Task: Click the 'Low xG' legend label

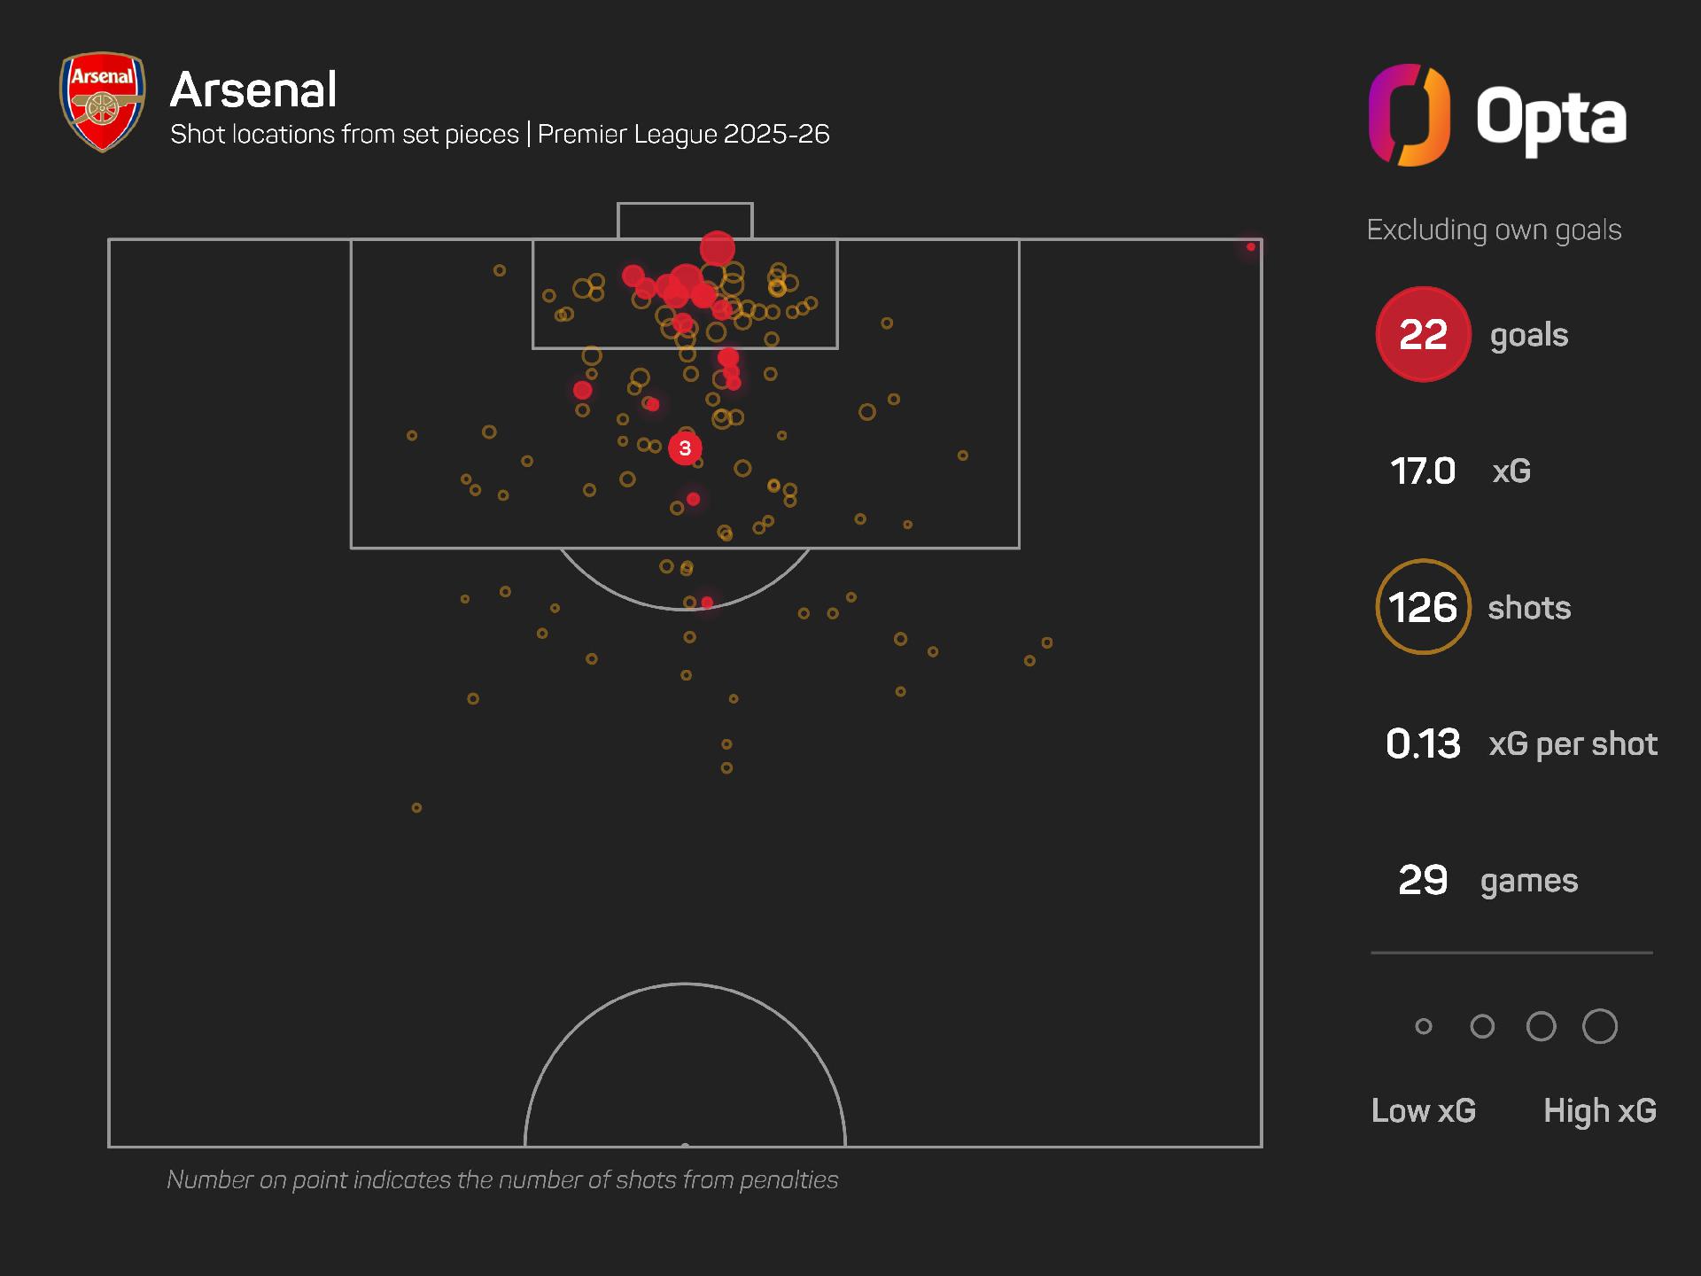Action: click(1423, 1110)
